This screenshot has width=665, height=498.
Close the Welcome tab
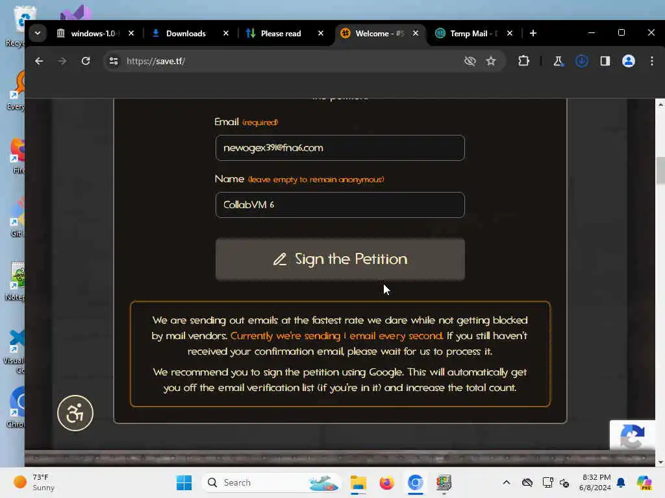point(416,33)
